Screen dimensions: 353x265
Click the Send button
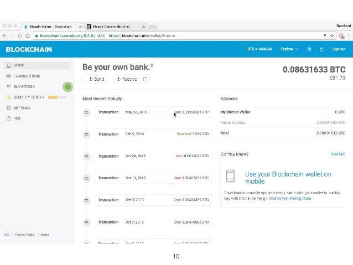coord(96,79)
